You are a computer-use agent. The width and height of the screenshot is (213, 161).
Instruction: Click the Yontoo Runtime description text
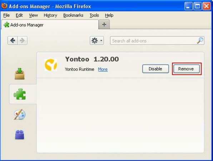[79, 69]
